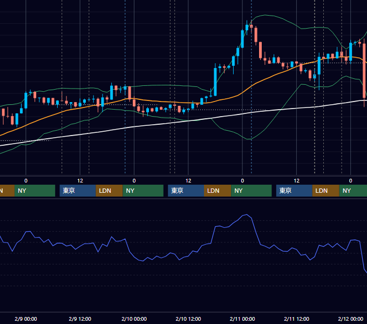
Task: Click the large red candle after 2/12 00:00
Action: [364, 70]
